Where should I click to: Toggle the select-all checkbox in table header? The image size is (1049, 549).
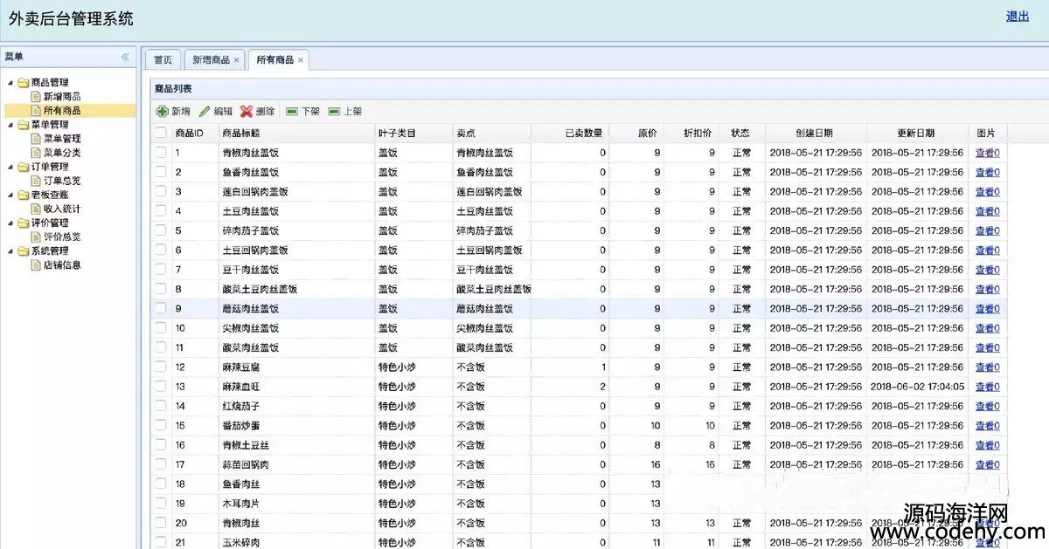160,133
